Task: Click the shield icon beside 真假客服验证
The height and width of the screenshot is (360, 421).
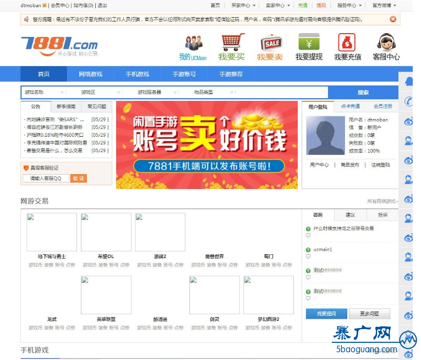Action: [x=26, y=168]
